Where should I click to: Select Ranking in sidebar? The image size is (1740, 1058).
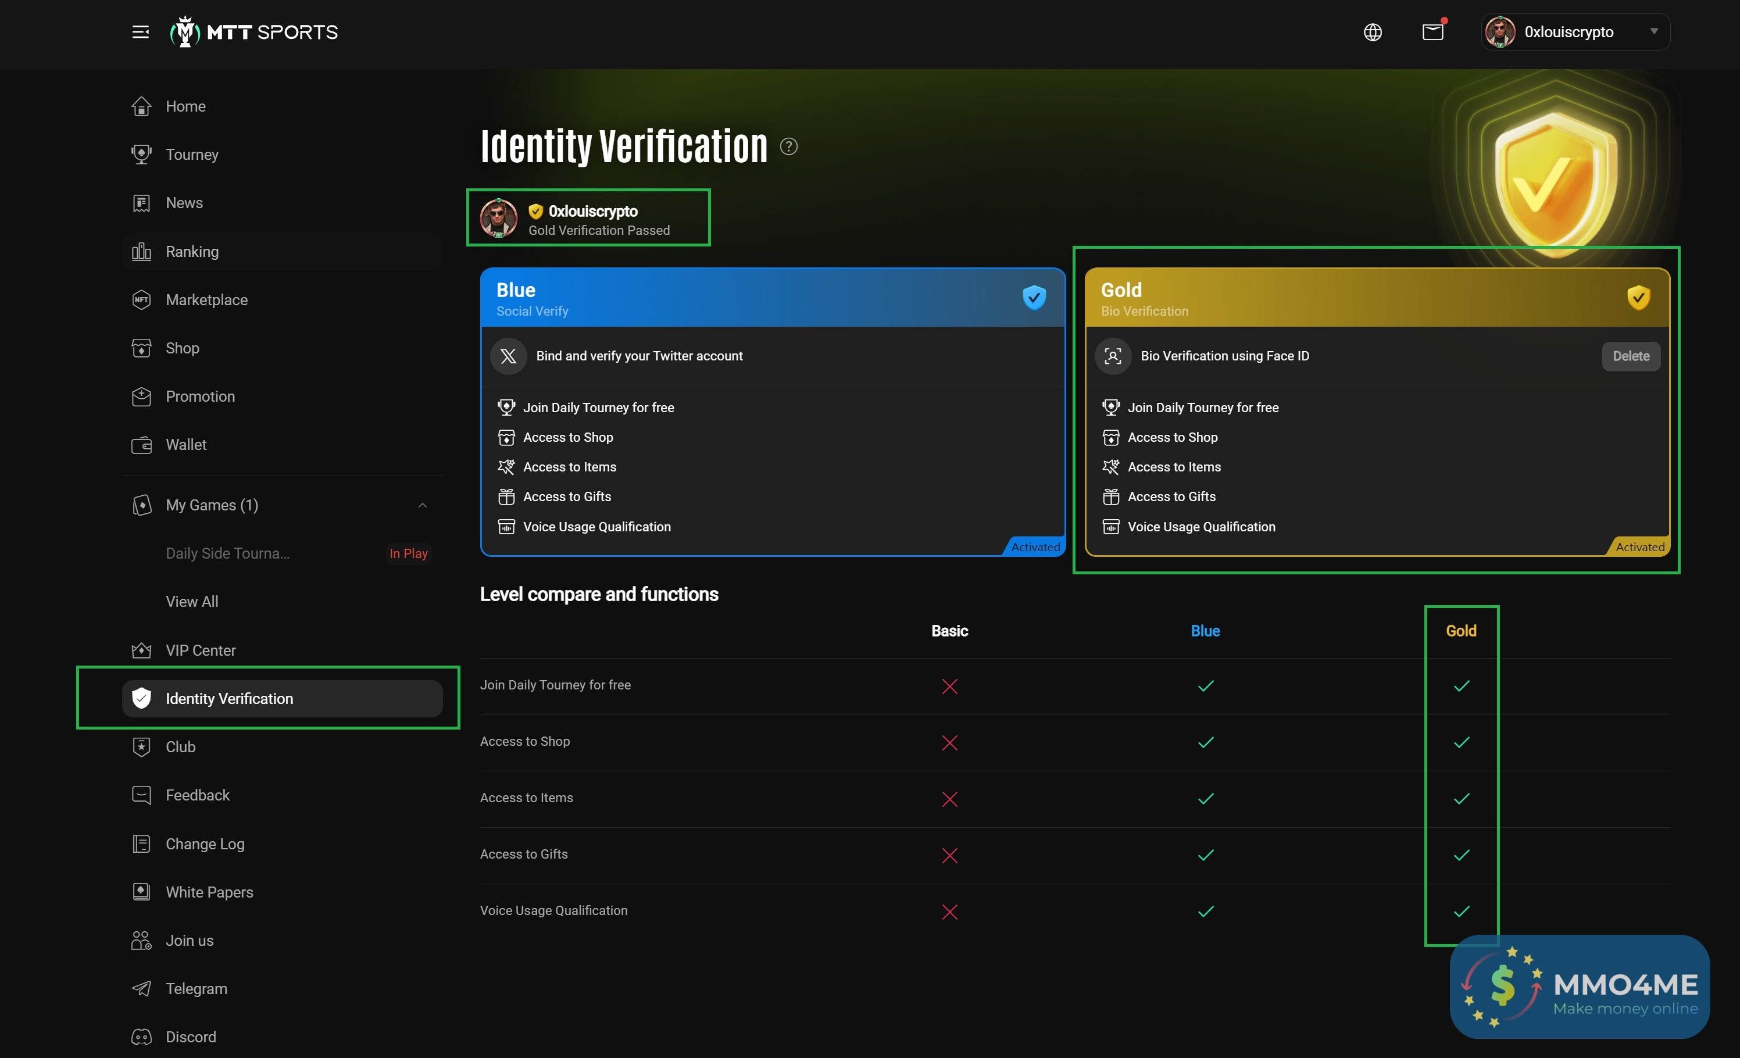[283, 252]
